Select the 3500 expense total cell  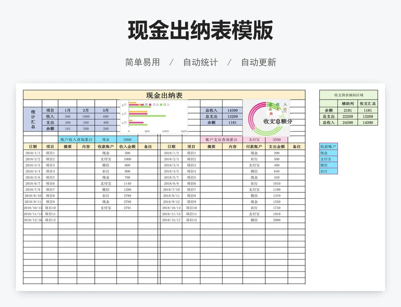point(277,140)
